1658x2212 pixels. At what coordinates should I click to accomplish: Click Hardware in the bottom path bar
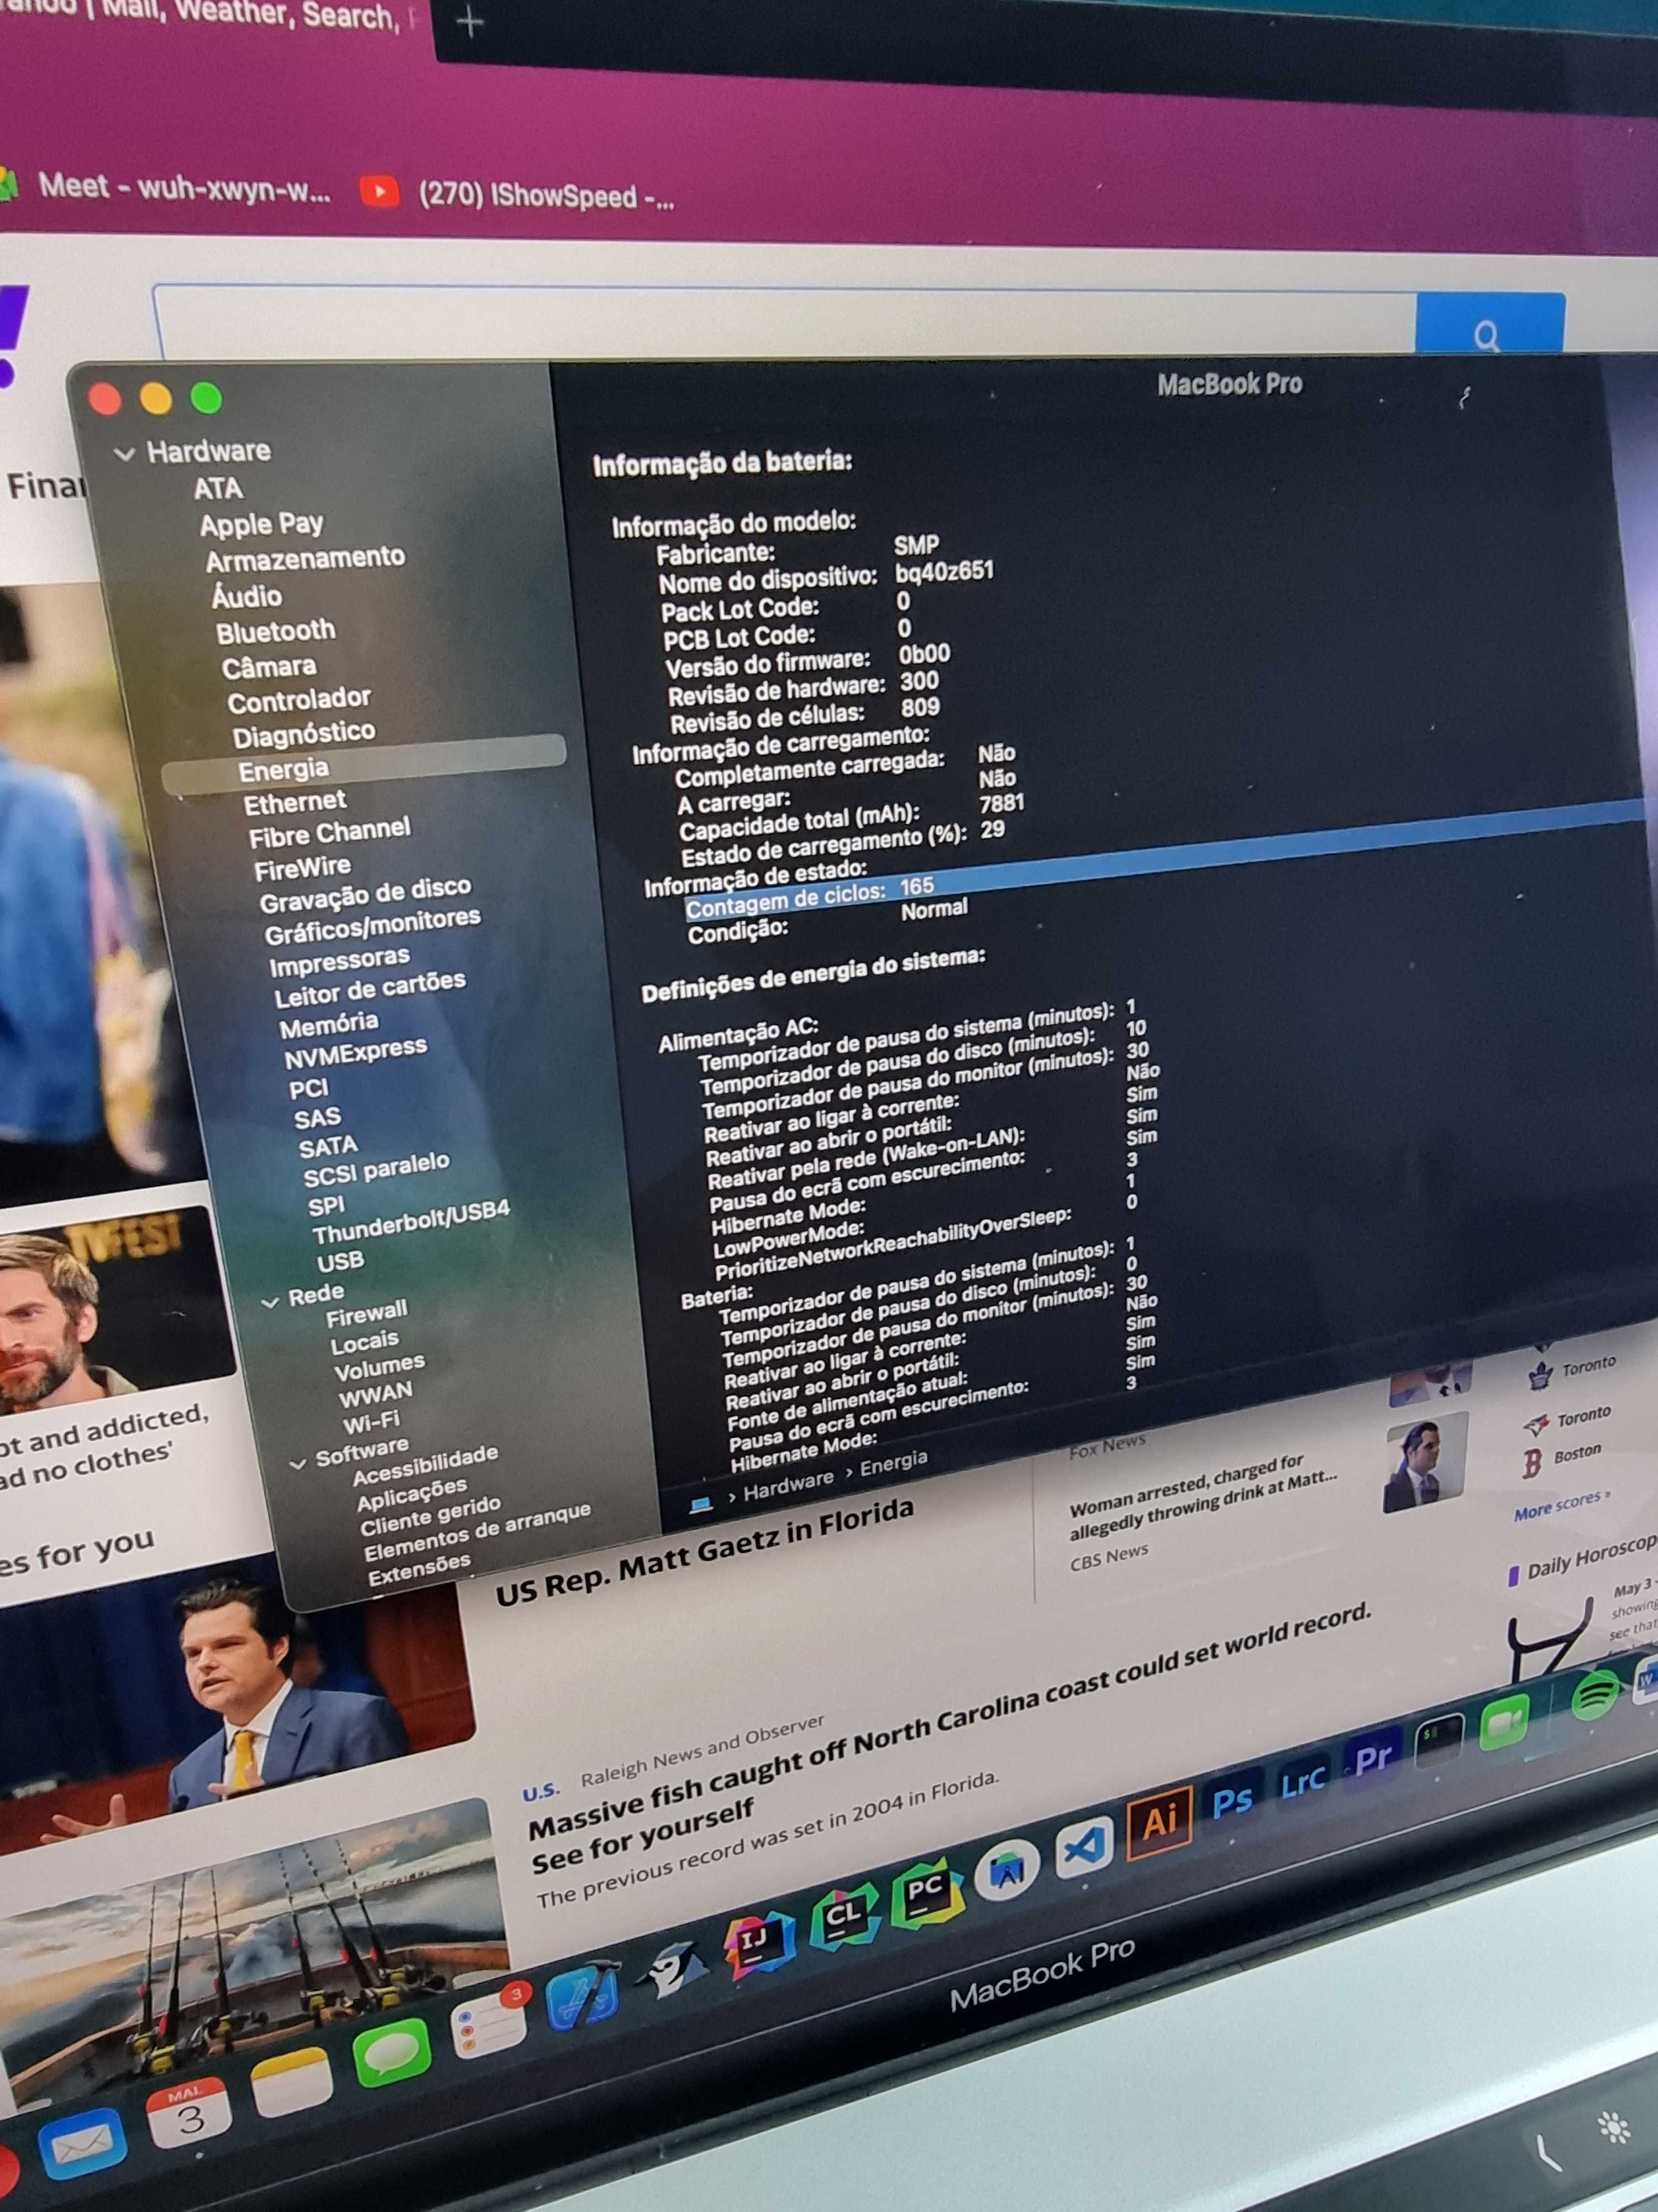coord(788,1486)
